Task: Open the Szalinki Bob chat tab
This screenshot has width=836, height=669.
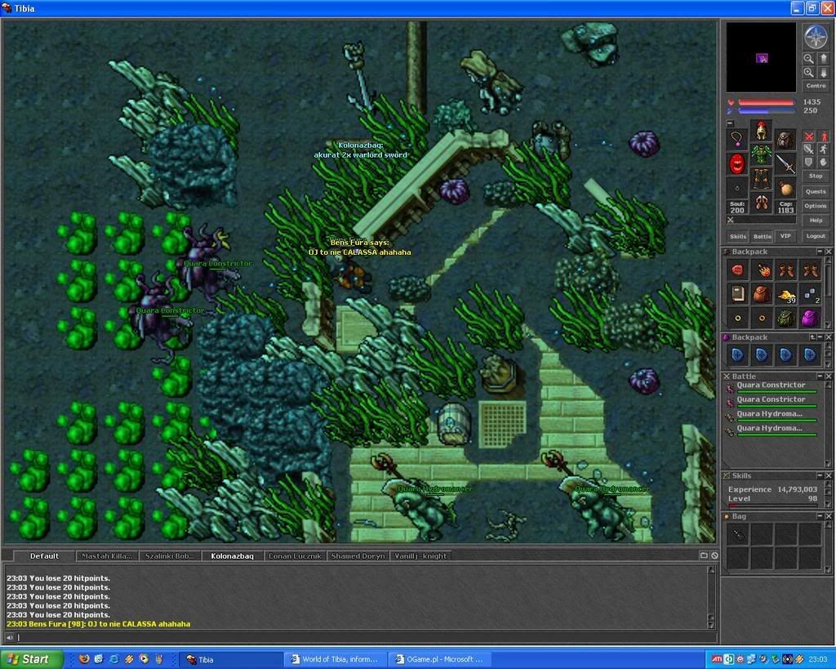Action: pyautogui.click(x=170, y=556)
